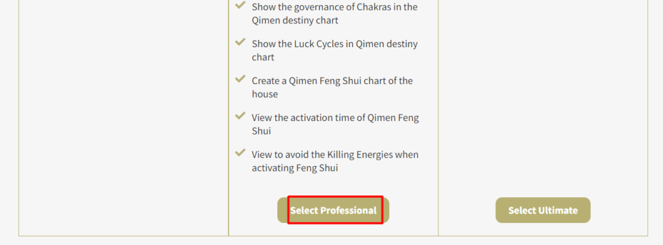This screenshot has height=245, width=663.
Task: Click checkmark beside Create Qimen Feng Shui chart
Action: pos(240,79)
